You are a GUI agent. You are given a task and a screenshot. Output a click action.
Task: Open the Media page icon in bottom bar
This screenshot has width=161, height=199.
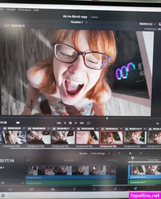coord(10,190)
